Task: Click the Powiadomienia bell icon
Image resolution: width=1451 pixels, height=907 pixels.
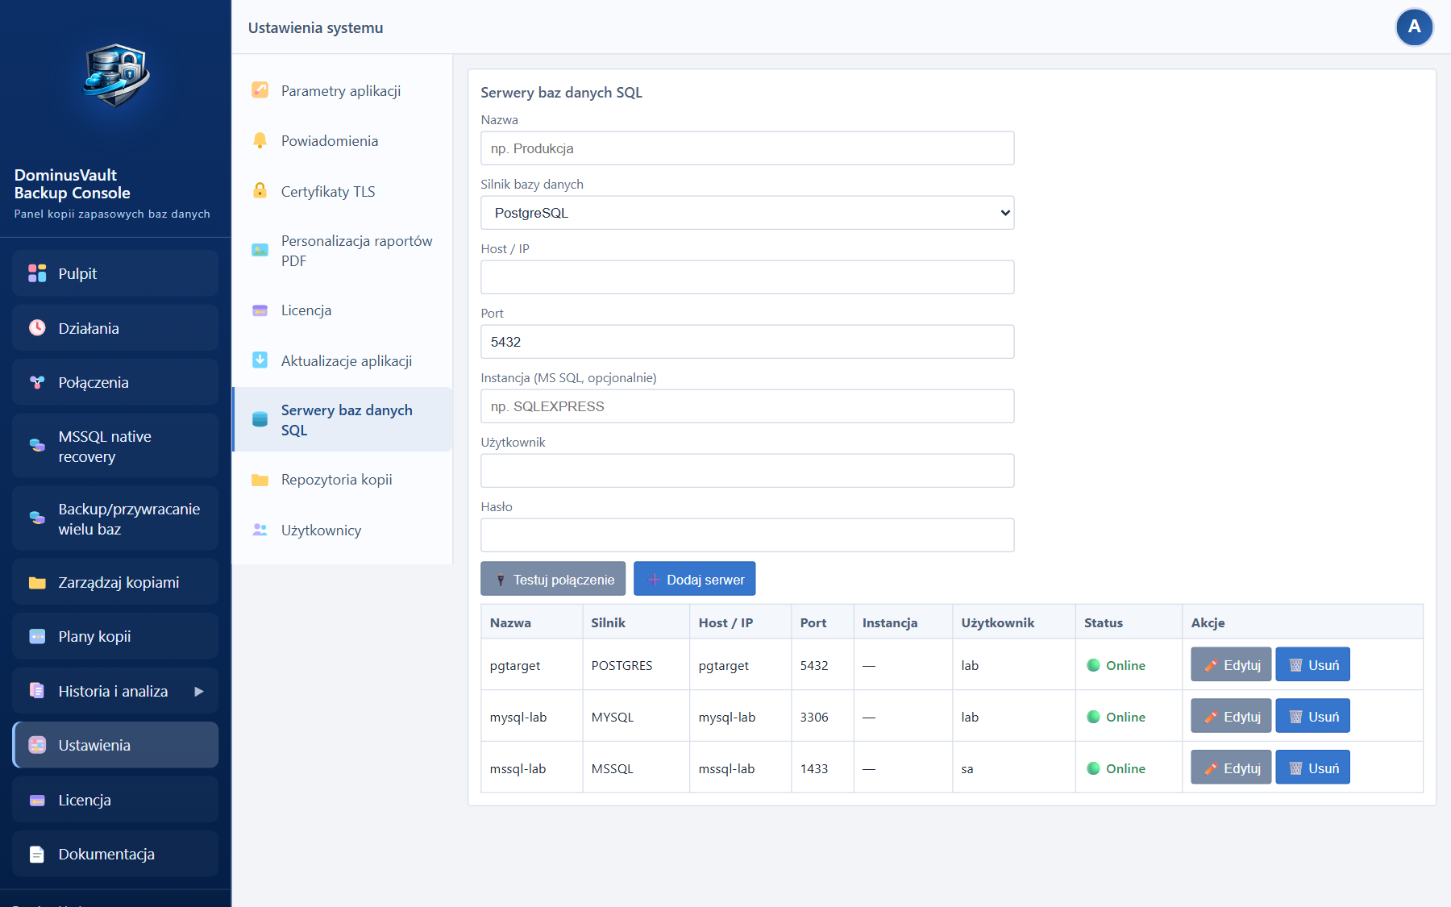Action: [x=260, y=140]
